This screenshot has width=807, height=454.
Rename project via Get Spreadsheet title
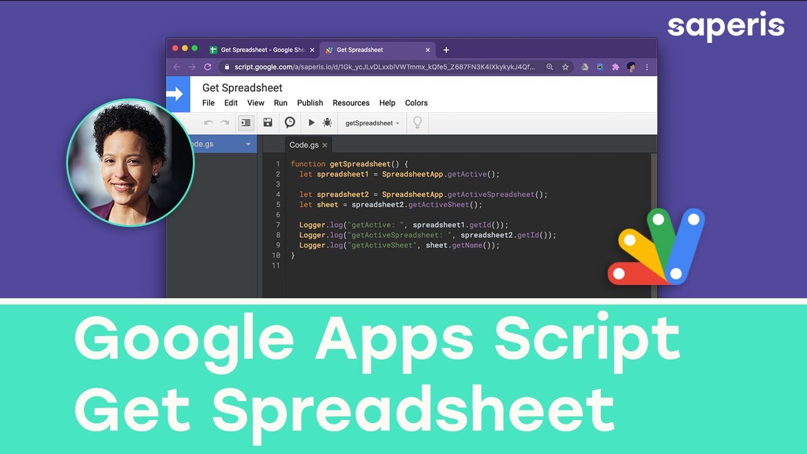click(x=242, y=88)
